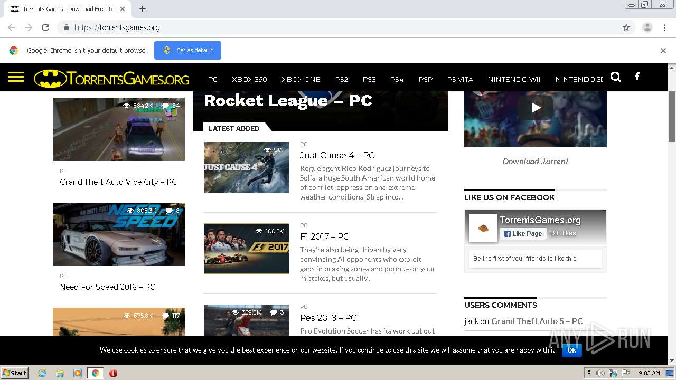
Task: Click the Facebook Like Page button
Action: (523, 233)
